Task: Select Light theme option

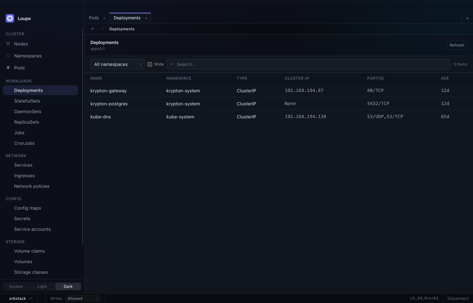Action: (x=42, y=286)
